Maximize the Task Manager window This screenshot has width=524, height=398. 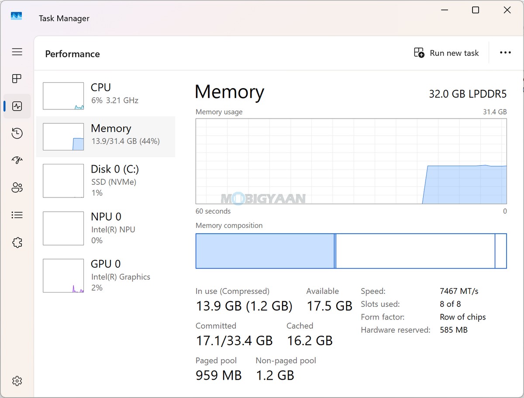click(x=476, y=10)
